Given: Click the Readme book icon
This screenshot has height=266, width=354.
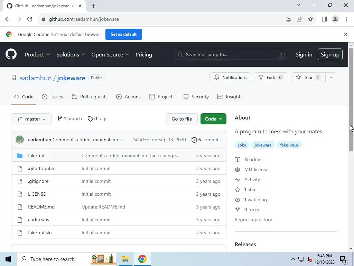Looking at the screenshot, I should [x=237, y=159].
